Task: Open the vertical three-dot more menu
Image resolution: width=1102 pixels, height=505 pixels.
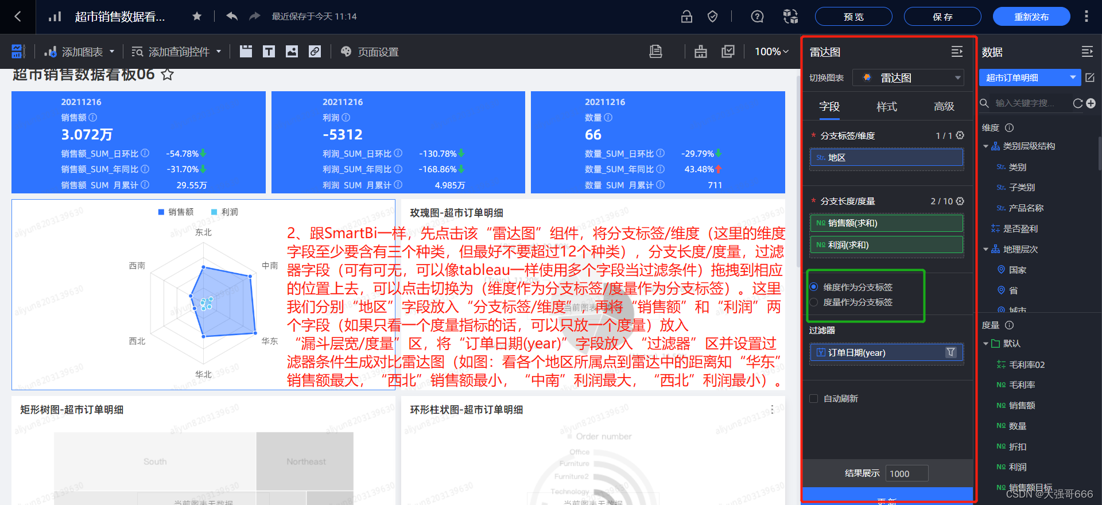Action: [x=1086, y=17]
